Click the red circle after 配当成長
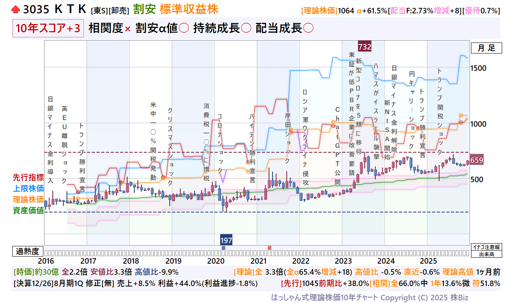512x303 pixels. [308, 29]
